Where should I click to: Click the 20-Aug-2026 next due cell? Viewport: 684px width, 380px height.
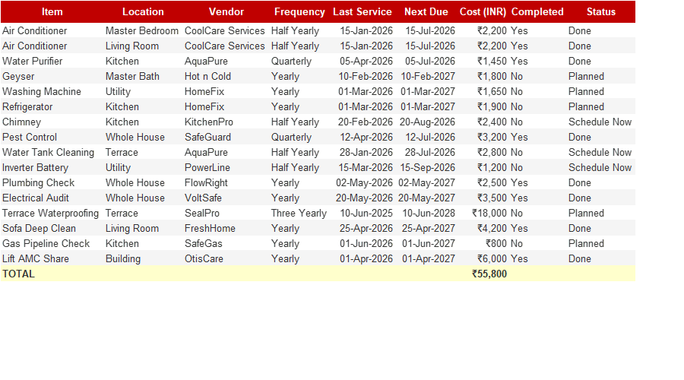point(427,122)
